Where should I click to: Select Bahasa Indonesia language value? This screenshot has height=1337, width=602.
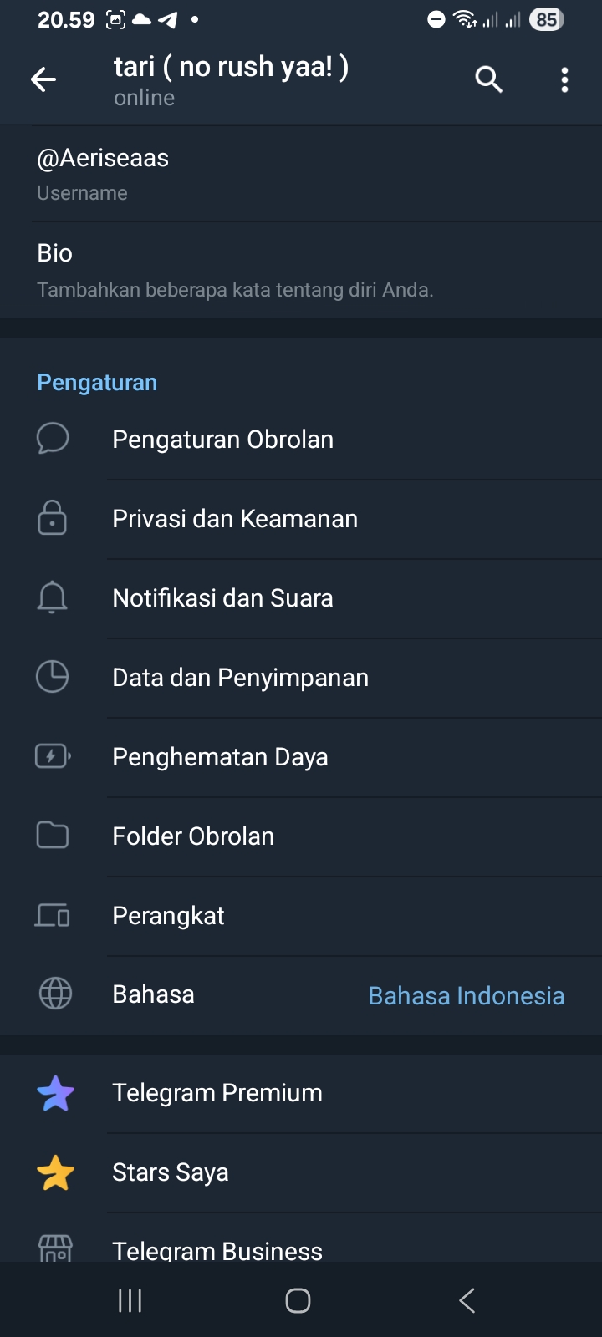click(x=466, y=996)
